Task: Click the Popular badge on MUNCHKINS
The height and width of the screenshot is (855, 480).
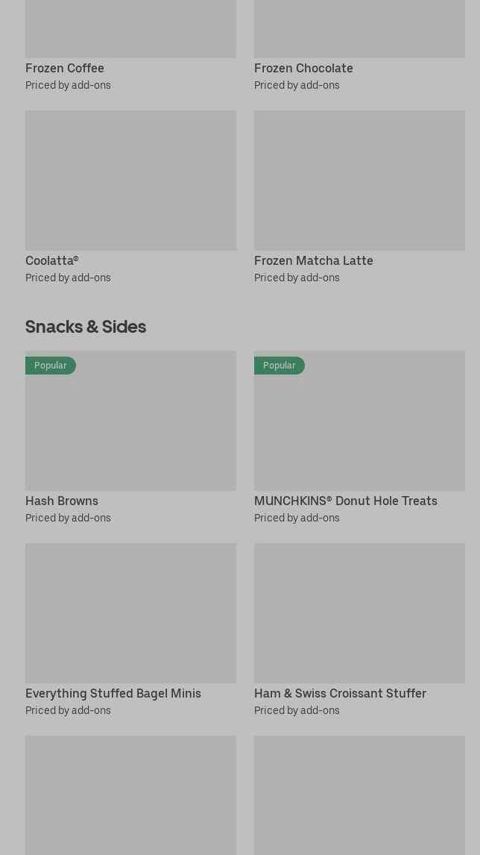Action: [280, 366]
